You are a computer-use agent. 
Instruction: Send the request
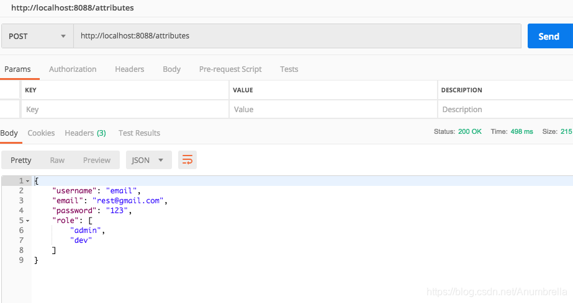(x=549, y=36)
